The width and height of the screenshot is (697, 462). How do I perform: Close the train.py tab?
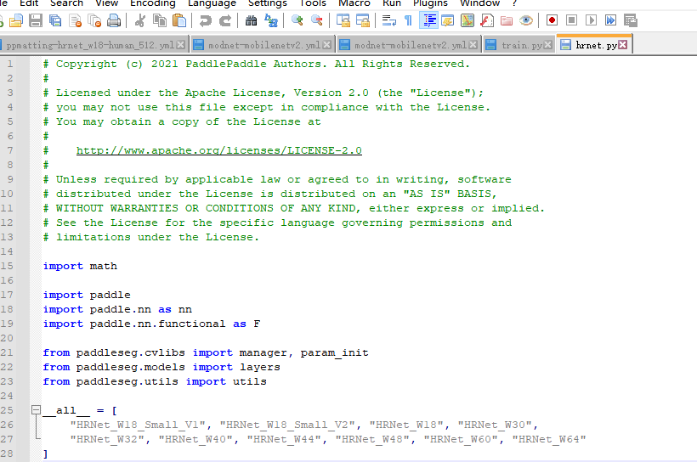pyautogui.click(x=548, y=45)
